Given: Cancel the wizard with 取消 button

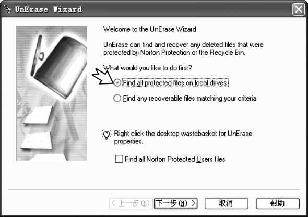Looking at the screenshot, I should pos(226,203).
